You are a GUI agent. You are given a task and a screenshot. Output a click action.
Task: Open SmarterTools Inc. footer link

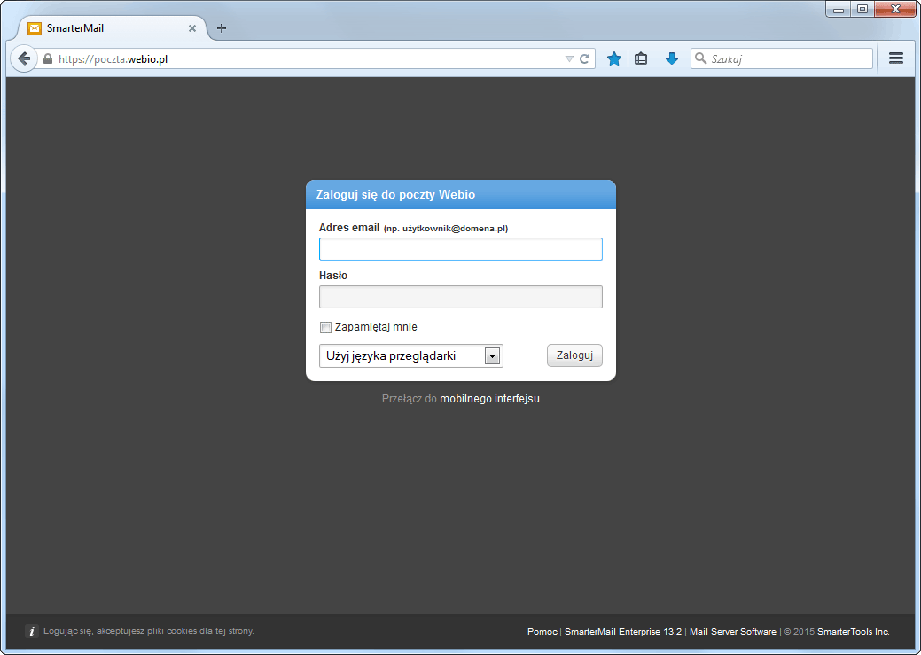[x=853, y=631]
